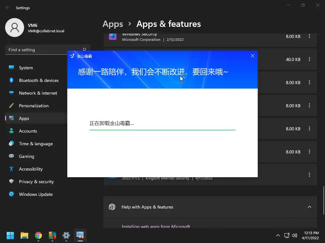Click the Privacy shield icon

[x=11, y=181]
